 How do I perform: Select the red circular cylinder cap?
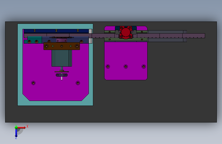pyautogui.click(x=125, y=32)
